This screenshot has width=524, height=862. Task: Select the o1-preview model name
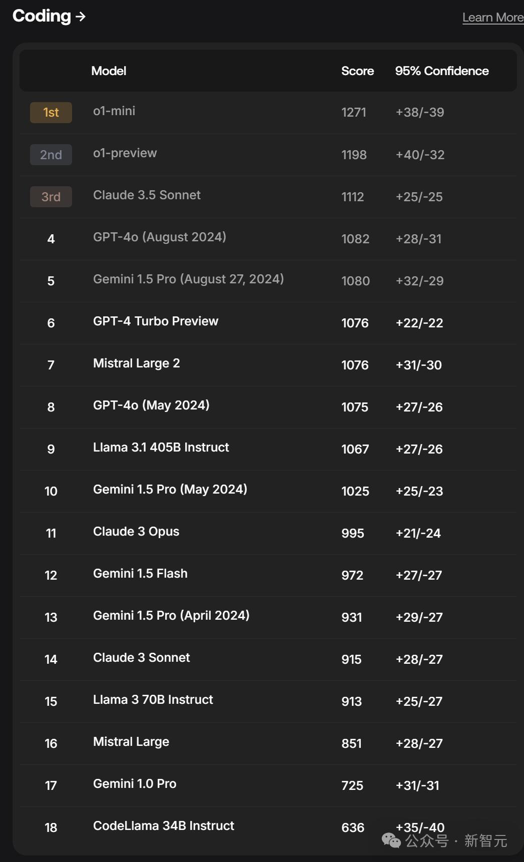tap(125, 153)
